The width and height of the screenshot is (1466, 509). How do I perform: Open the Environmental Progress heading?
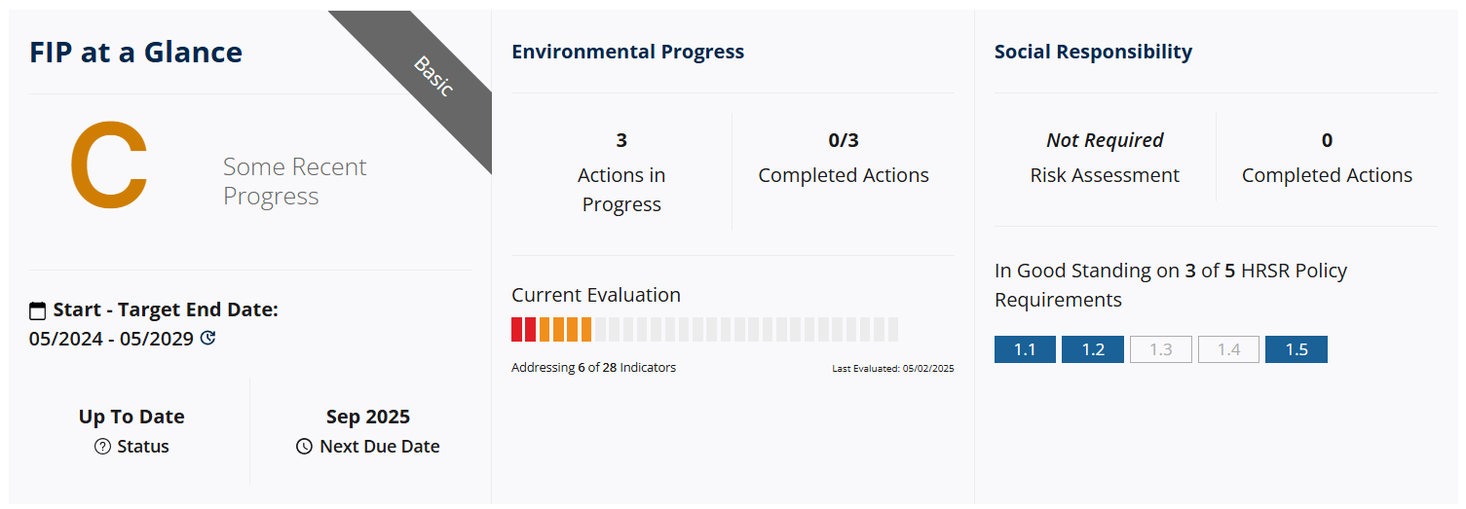(x=627, y=52)
